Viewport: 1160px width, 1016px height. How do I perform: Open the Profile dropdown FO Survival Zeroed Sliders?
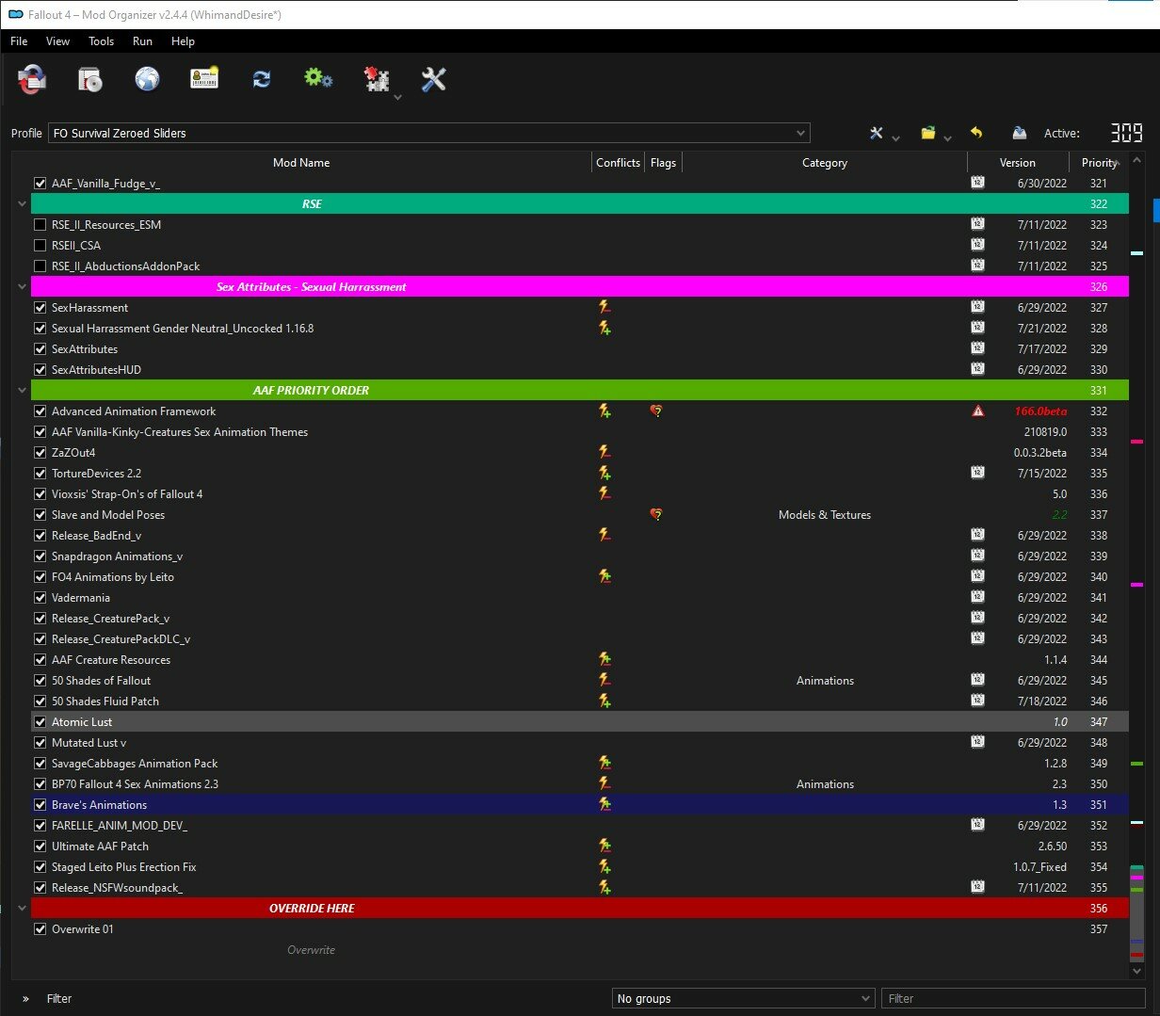(428, 133)
